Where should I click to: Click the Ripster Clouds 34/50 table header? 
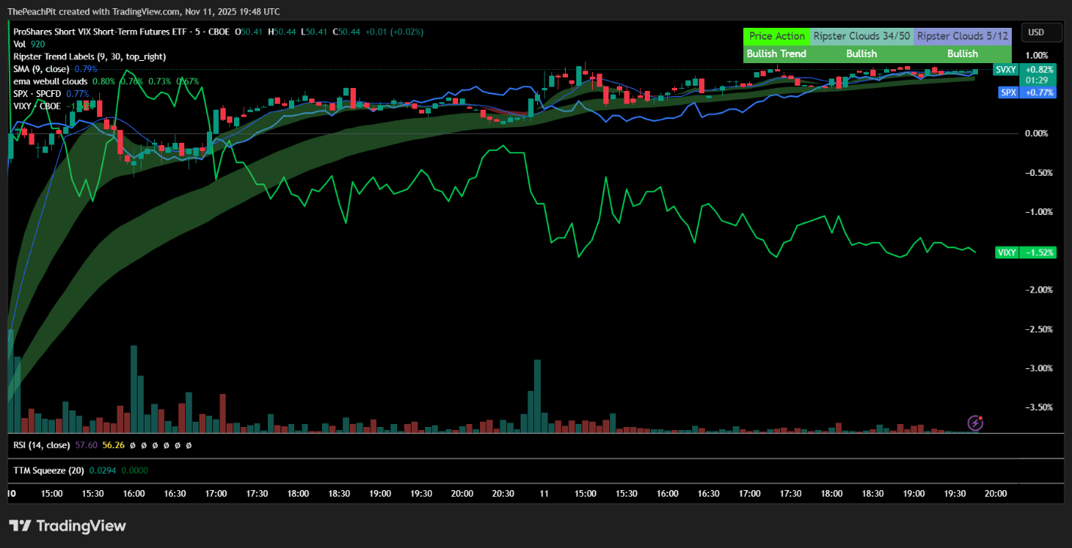861,36
